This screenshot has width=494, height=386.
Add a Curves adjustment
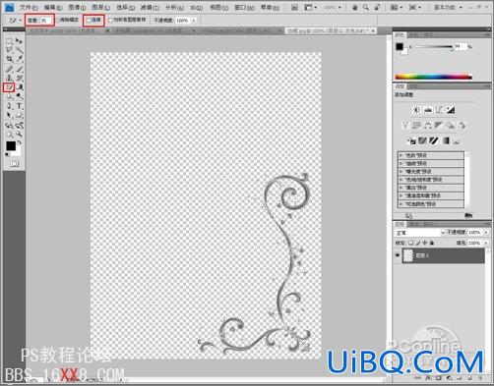(439, 110)
